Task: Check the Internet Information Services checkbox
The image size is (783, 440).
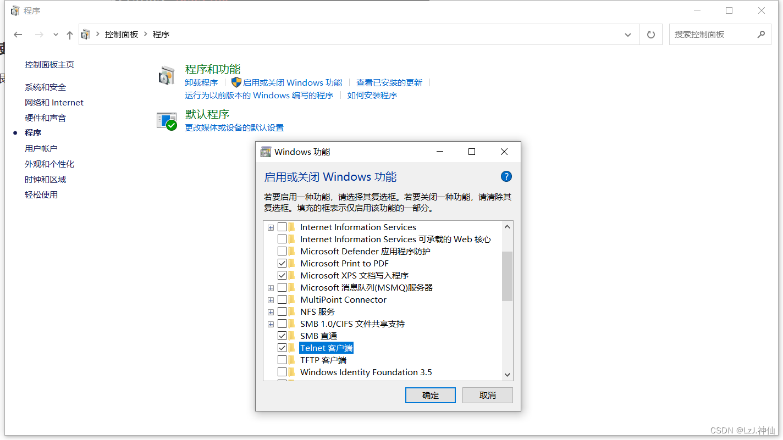Action: (x=282, y=227)
